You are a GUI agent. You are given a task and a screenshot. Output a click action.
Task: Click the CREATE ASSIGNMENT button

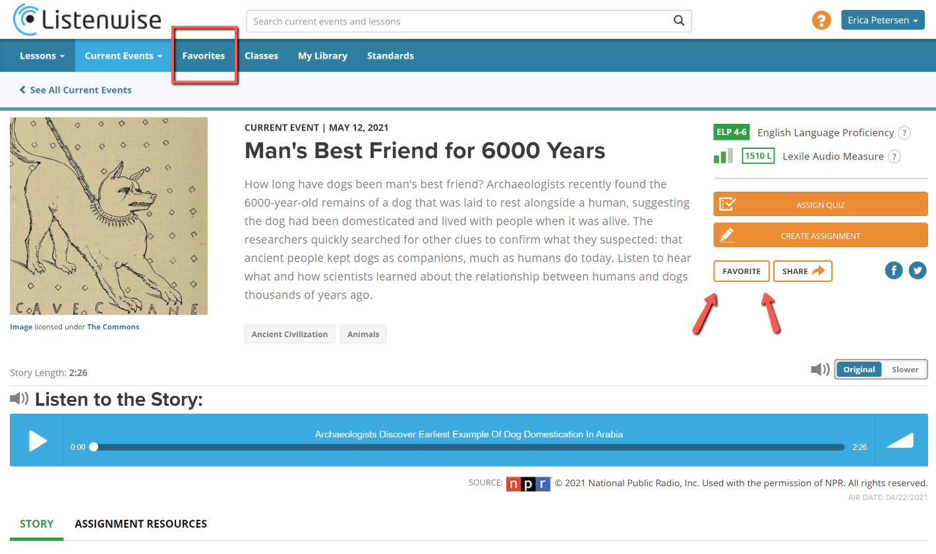pos(821,235)
